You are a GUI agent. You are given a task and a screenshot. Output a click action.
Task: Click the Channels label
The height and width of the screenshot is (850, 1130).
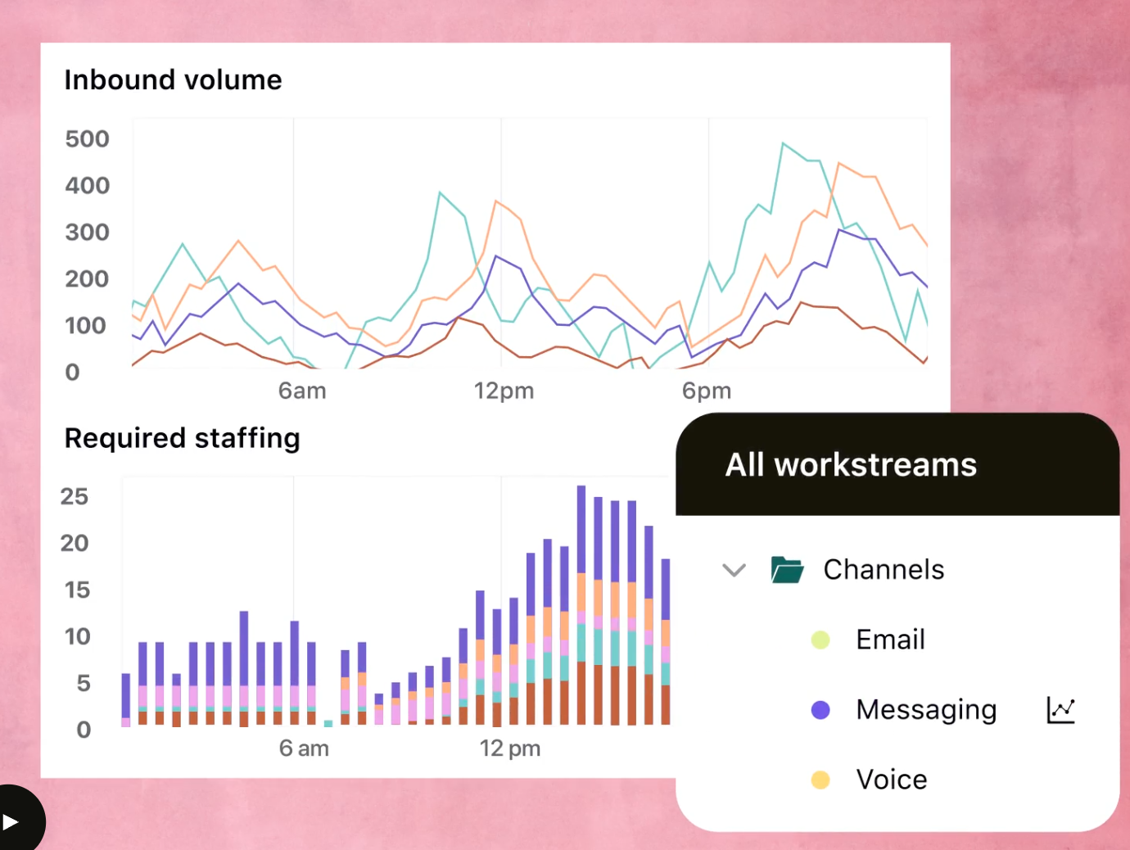click(884, 570)
